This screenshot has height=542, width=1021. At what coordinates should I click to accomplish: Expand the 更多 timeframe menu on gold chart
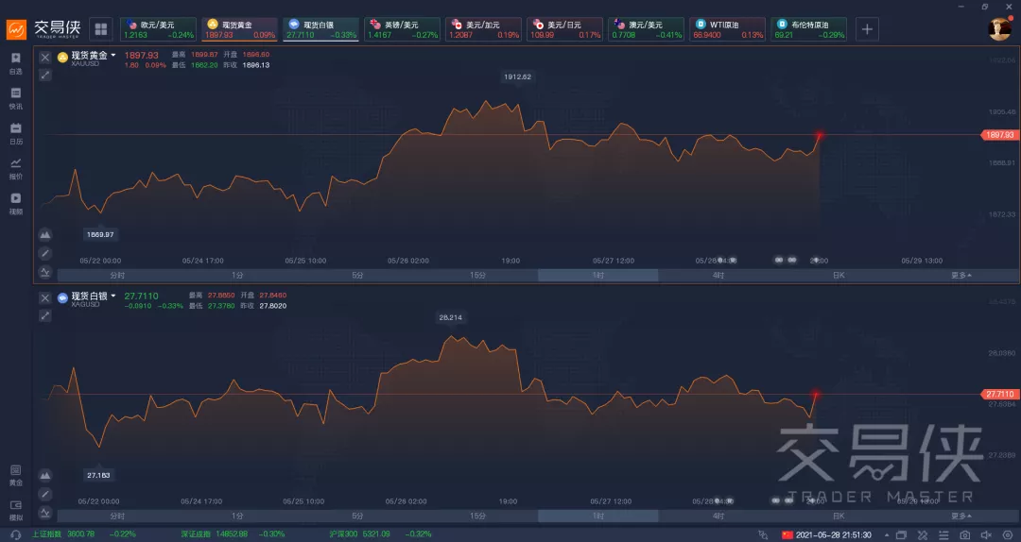coord(961,275)
